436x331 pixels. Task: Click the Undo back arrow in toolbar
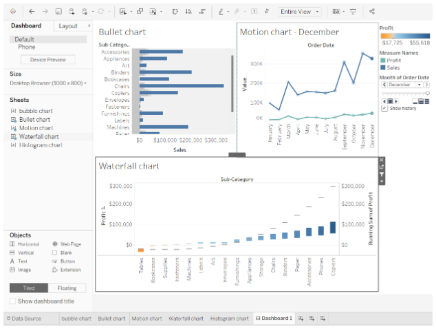coord(33,12)
